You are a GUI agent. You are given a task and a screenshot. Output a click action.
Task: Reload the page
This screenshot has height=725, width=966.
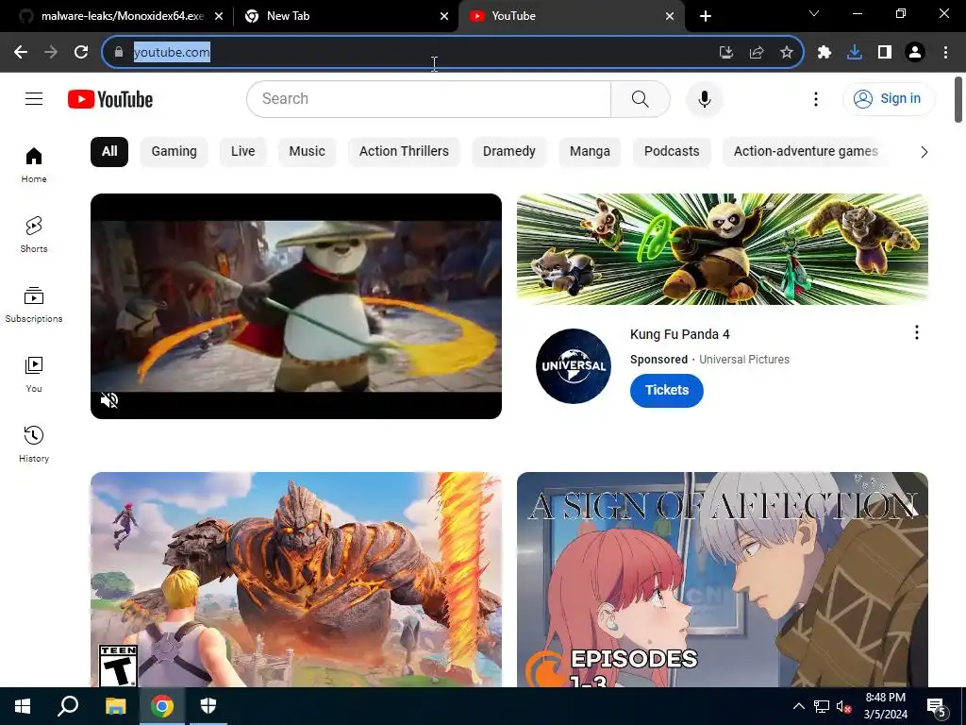point(81,53)
